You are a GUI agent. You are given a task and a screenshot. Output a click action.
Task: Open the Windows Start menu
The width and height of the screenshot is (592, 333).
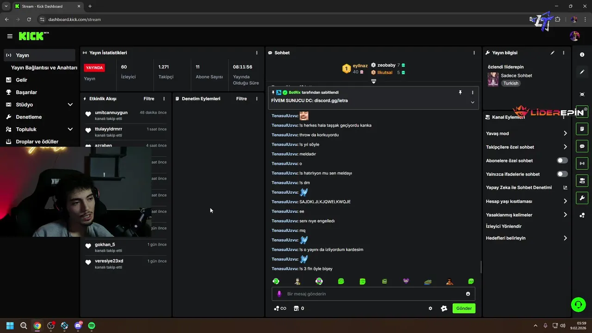pos(10,326)
